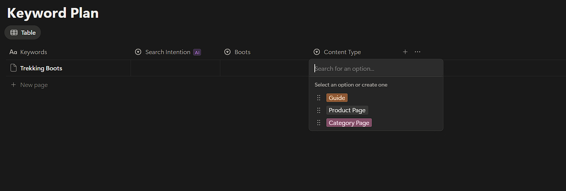Image resolution: width=566 pixels, height=191 pixels.
Task: Click the drag handle beside Product Page
Action: click(x=318, y=110)
